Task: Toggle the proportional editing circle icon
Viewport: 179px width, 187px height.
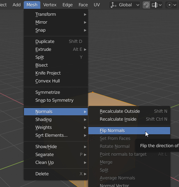Action: [x=169, y=5]
